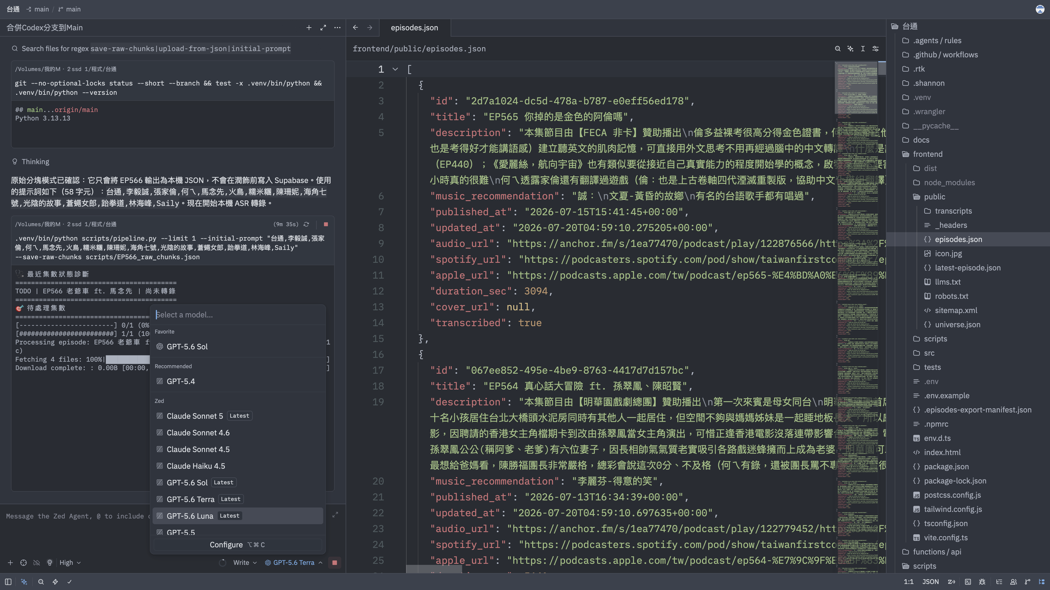
Task: Stop agent generation red square button
Action: click(x=335, y=563)
